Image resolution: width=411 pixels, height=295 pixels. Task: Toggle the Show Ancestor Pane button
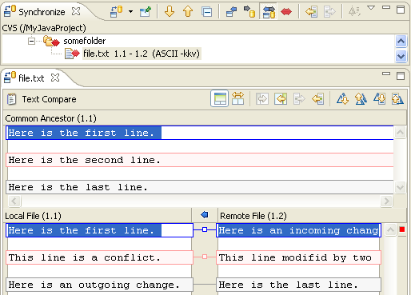(x=219, y=99)
